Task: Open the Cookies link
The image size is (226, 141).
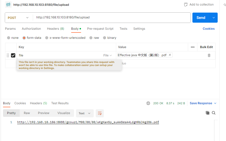Action: [x=209, y=29]
